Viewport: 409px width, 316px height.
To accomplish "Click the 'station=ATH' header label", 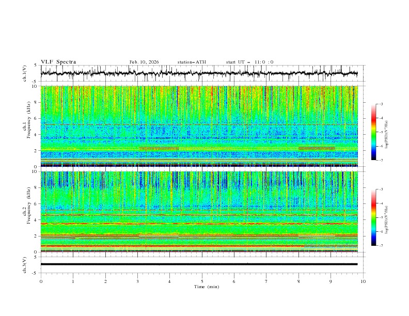I will point(192,62).
